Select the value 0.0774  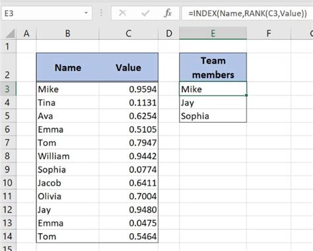[129, 170]
